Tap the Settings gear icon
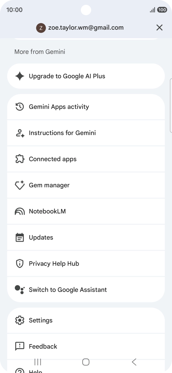Viewport: 172px width, 373px height. [x=20, y=320]
